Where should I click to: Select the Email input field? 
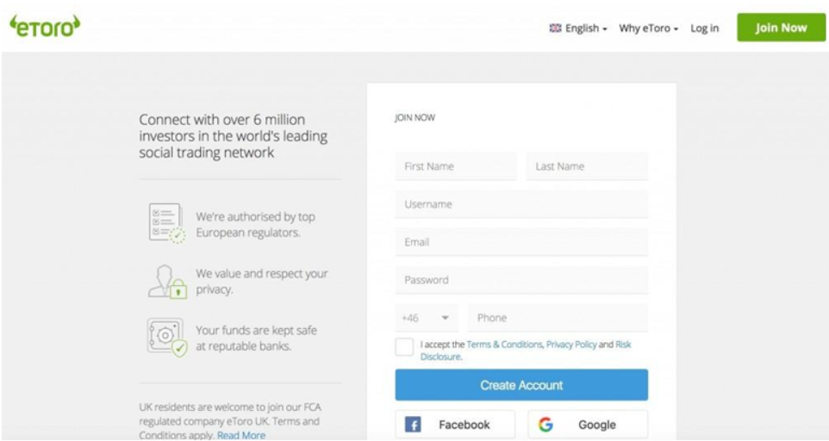[521, 242]
